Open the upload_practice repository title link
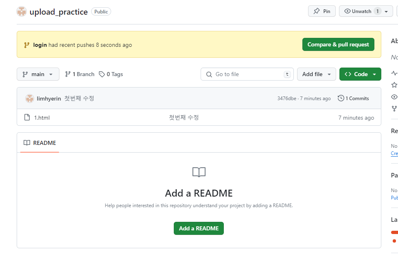The height and width of the screenshot is (256, 398). pyautogui.click(x=59, y=12)
